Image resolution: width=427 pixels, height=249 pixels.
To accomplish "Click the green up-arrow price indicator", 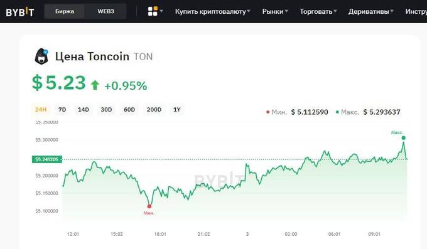I will coord(95,85).
